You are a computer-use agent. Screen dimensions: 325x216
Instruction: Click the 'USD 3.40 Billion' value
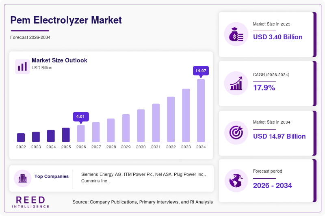pyautogui.click(x=278, y=37)
